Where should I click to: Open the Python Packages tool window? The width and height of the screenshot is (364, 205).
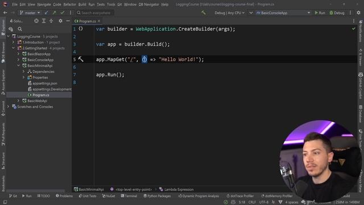point(157,196)
